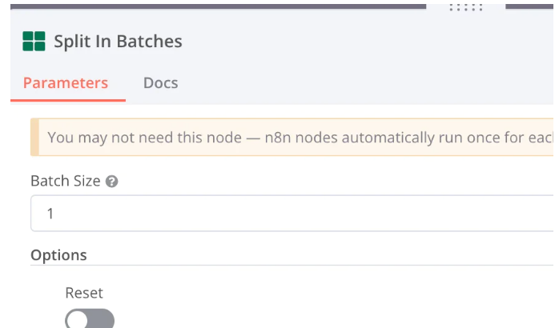Click the 'You may not need this node' notice
Image resolution: width=555 pixels, height=328 pixels.
(x=292, y=137)
